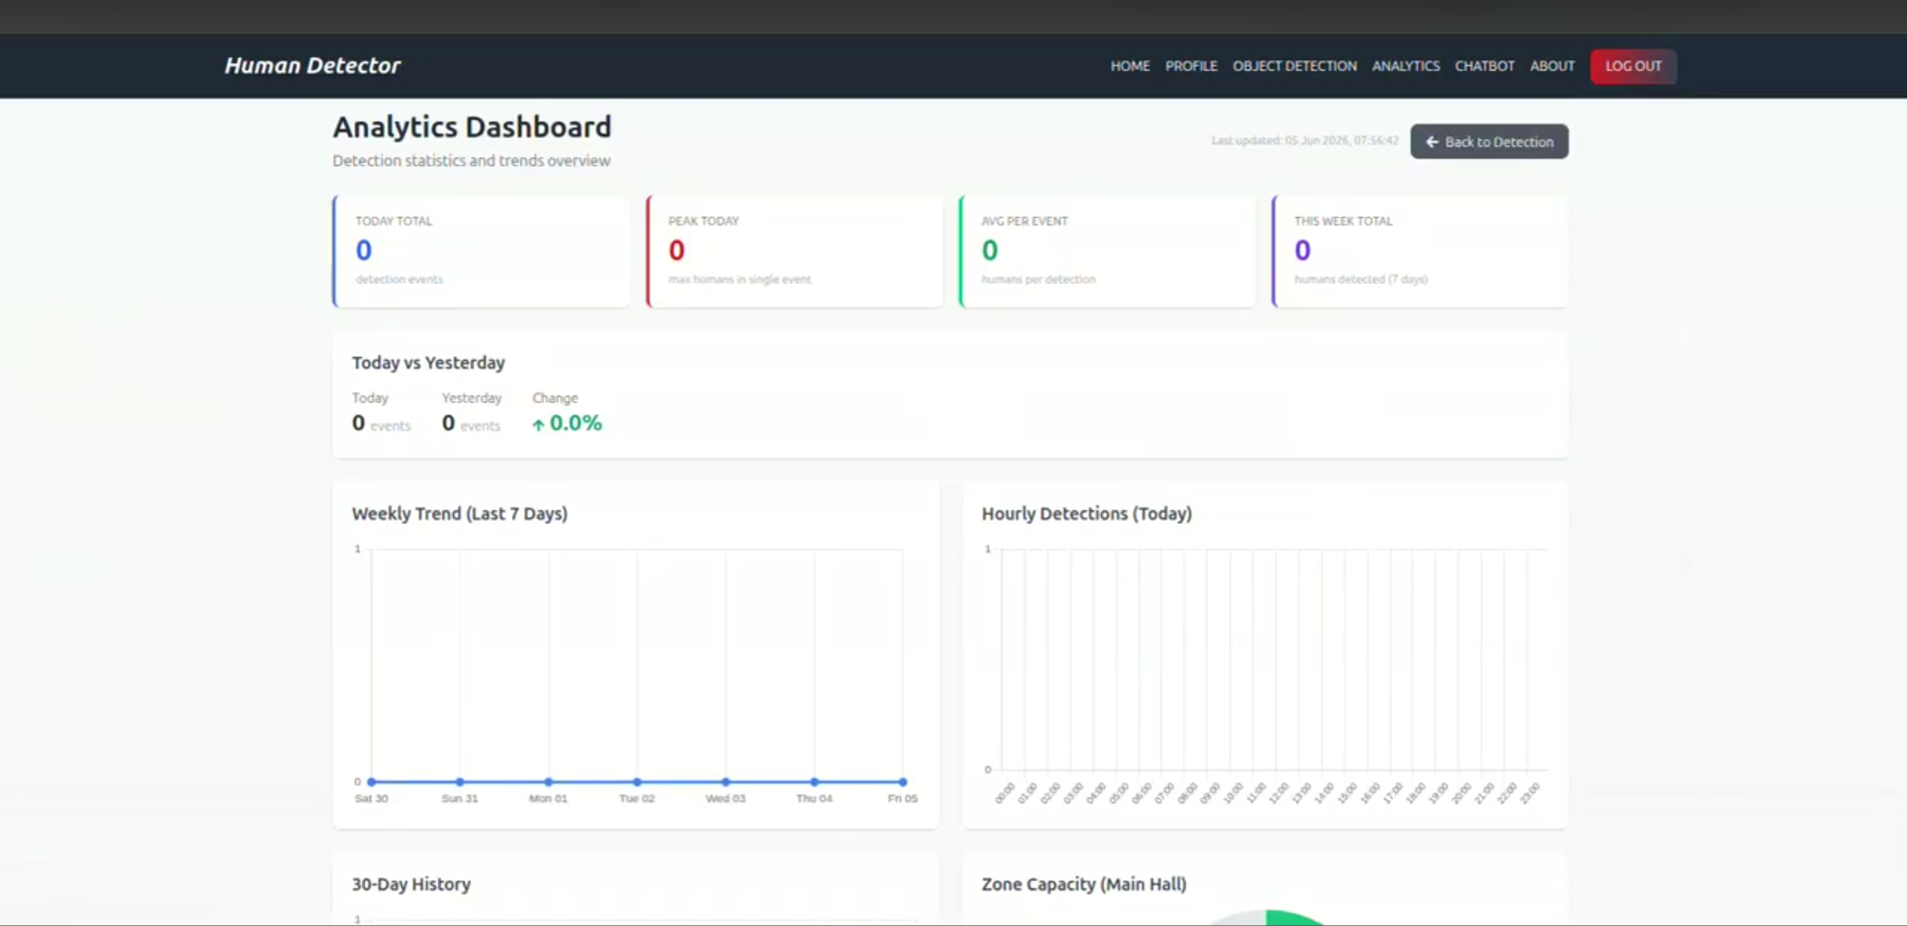Click the green Zone Capacity gauge arc
The width and height of the screenshot is (1907, 926).
1292,918
